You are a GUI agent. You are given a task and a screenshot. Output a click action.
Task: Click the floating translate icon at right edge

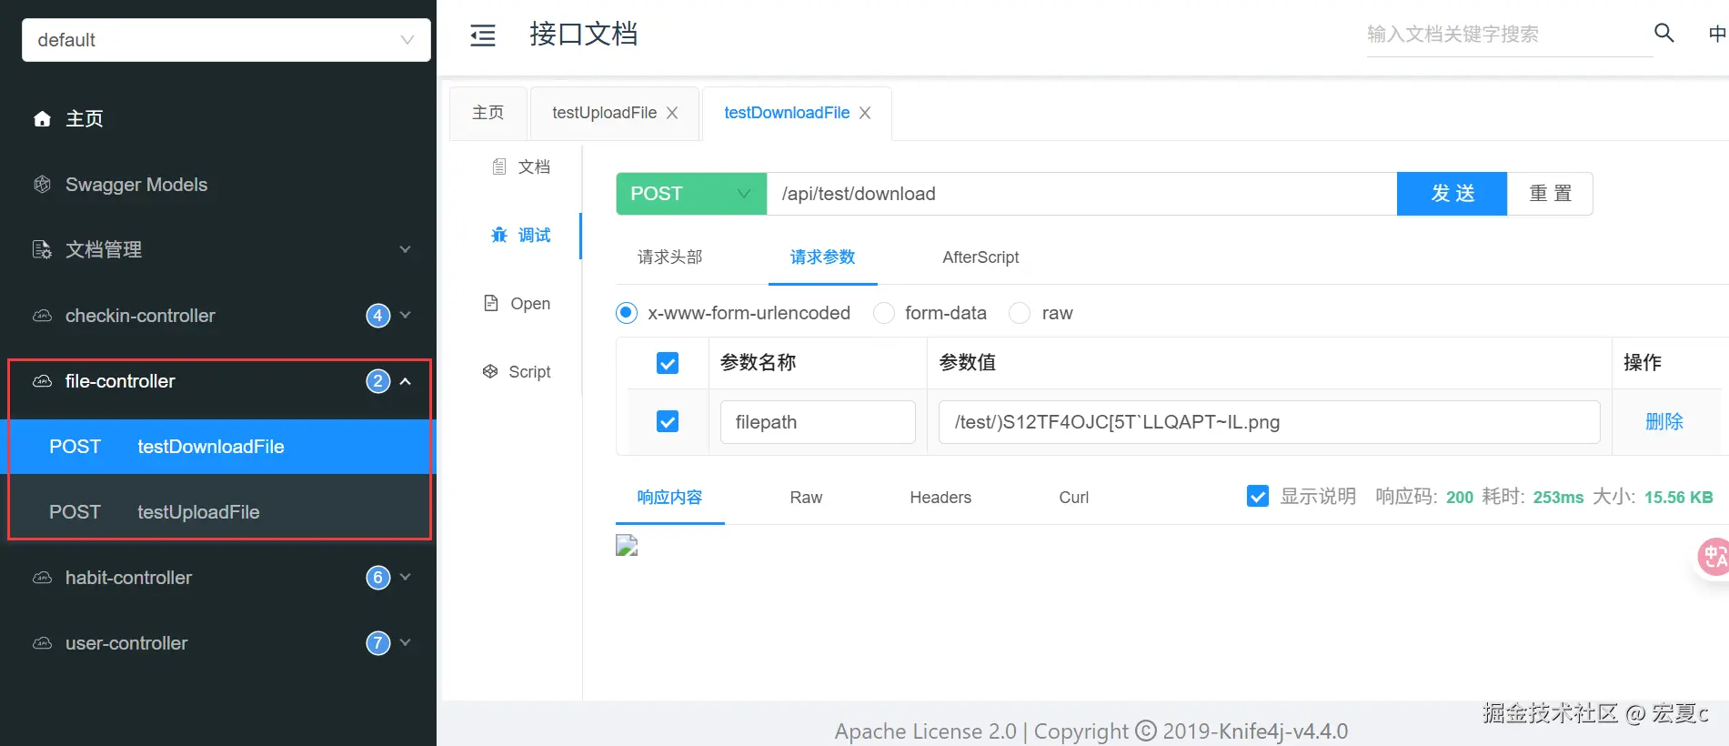[x=1714, y=556]
